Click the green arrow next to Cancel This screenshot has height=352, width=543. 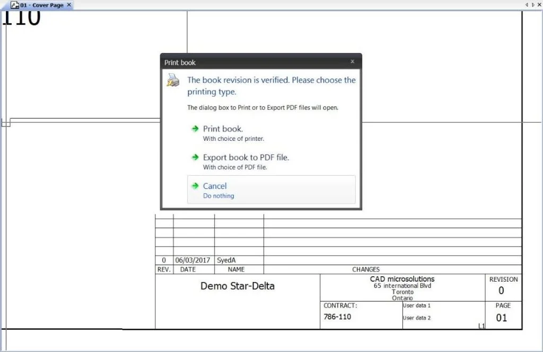pos(195,186)
